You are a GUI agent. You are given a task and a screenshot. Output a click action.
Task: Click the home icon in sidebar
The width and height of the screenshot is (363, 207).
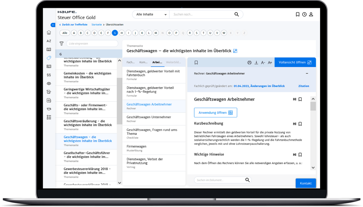(49, 33)
